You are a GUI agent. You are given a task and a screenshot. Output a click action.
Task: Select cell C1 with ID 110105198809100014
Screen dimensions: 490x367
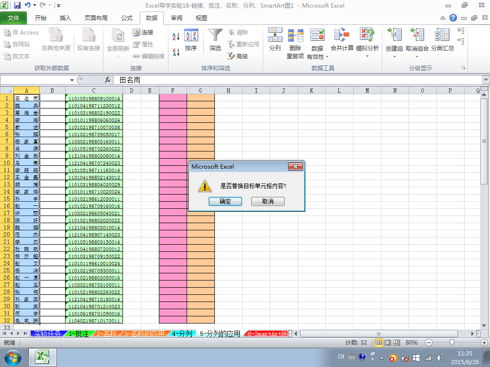(x=94, y=98)
